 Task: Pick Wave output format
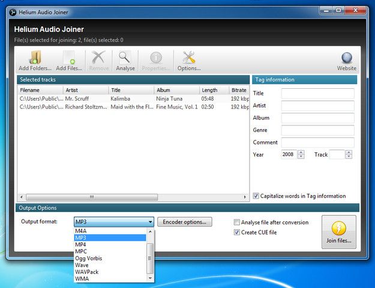coord(110,265)
